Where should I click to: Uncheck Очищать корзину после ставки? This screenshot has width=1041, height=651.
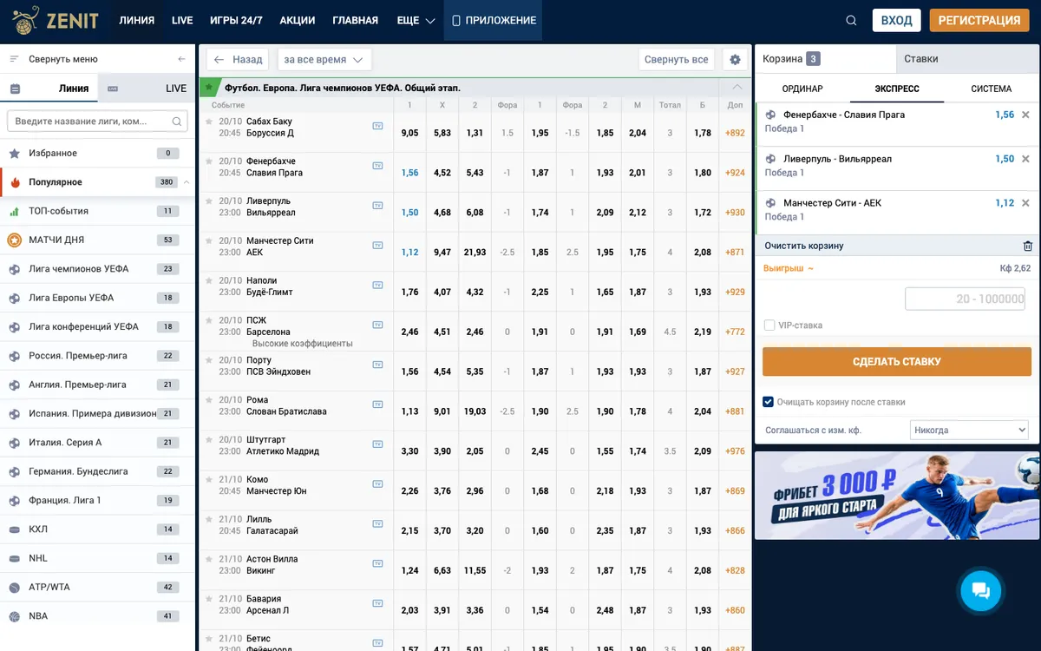pyautogui.click(x=769, y=402)
